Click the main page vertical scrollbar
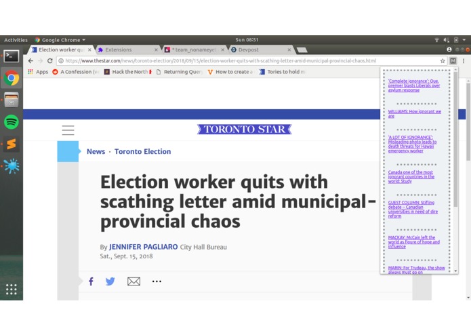Screen dimensions: 471x335 click(468, 122)
